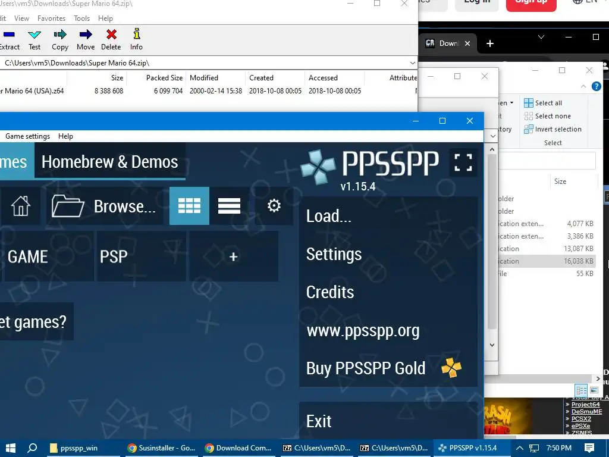Viewport: 609px width, 457px height.
Task: Switch to Susinstaller Chrome taskbar item
Action: point(162,448)
